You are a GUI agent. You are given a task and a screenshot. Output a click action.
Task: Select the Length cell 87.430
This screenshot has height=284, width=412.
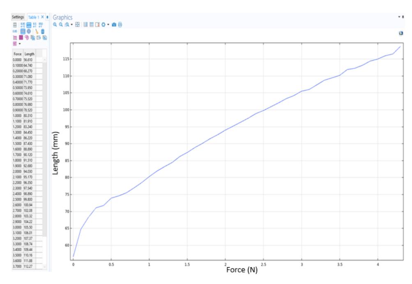tap(30, 143)
